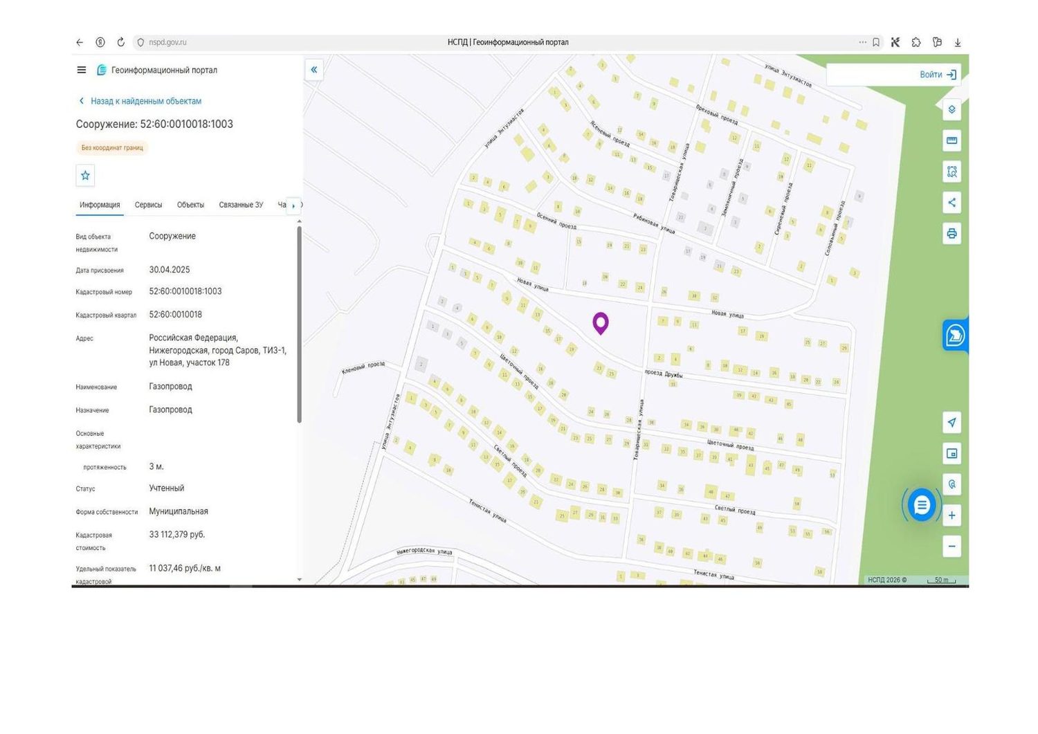The image size is (1038, 734).
Task: Open the Сервисы tab
Action: (x=148, y=205)
